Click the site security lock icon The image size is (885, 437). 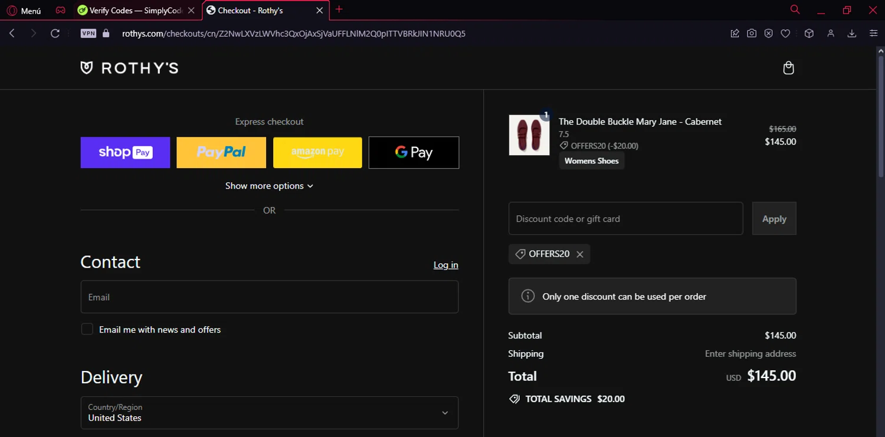click(106, 34)
